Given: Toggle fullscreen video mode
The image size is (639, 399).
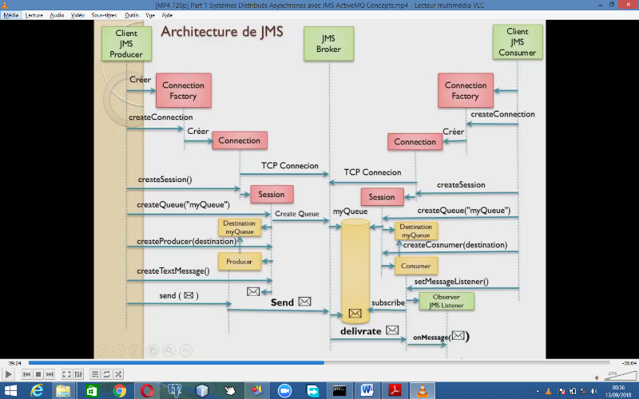Looking at the screenshot, I should pos(67,373).
